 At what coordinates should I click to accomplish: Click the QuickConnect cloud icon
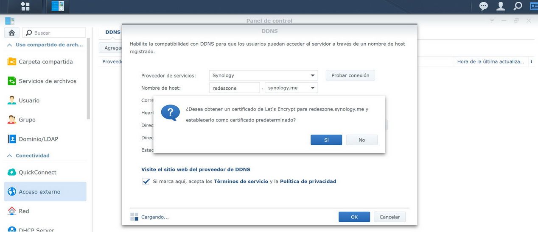point(12,172)
